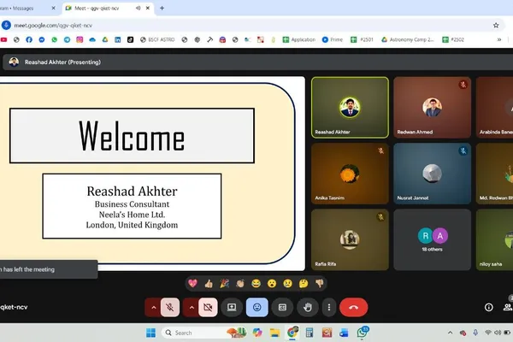
Task: Open the #2502 bookmark
Action: (x=453, y=39)
